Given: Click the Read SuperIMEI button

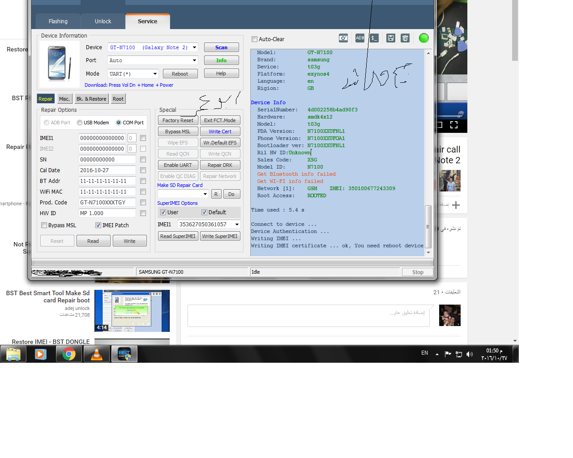Looking at the screenshot, I should (x=178, y=236).
